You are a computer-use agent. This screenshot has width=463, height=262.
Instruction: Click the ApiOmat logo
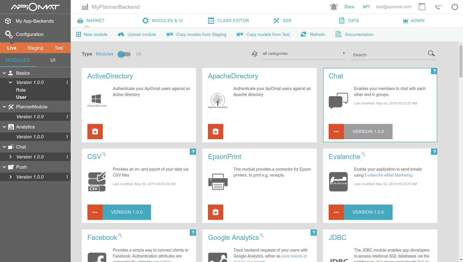[35, 7]
